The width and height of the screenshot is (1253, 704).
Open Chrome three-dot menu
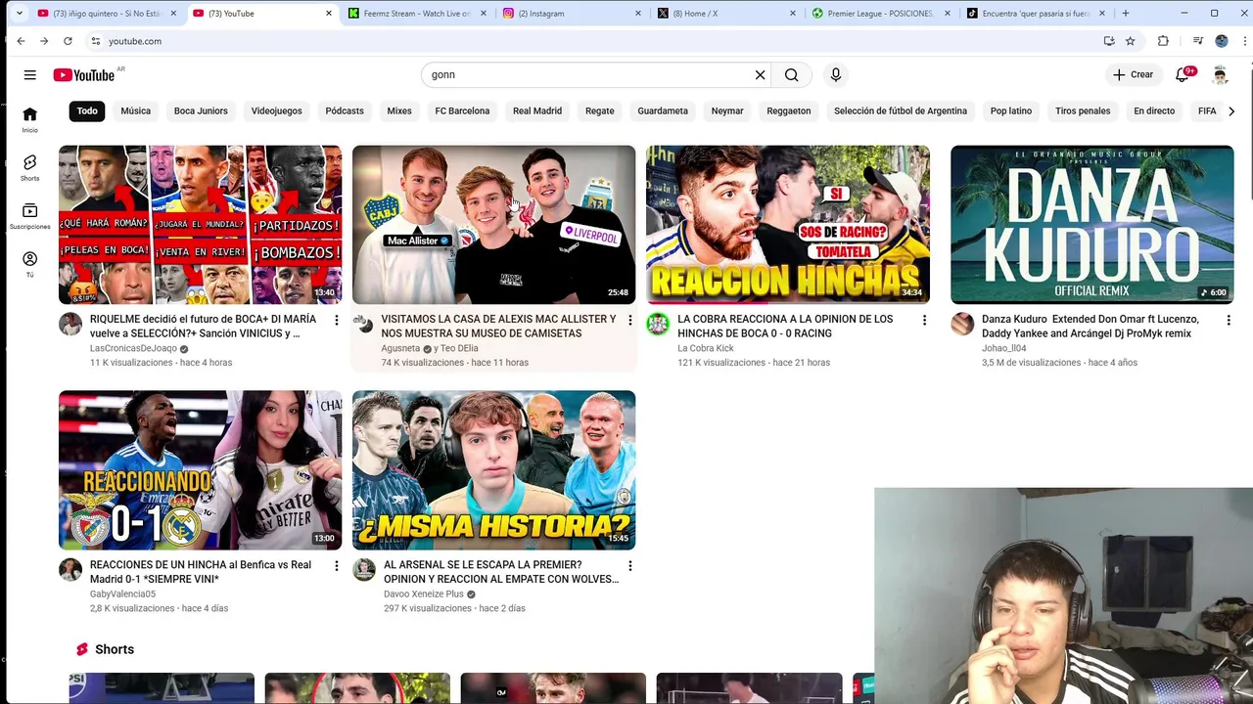[x=1244, y=41]
